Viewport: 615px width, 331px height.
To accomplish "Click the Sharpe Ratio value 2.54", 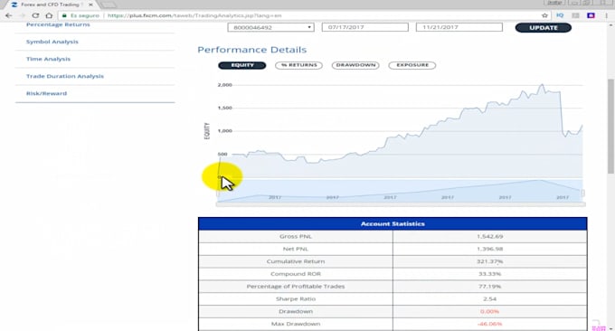I will click(490, 298).
